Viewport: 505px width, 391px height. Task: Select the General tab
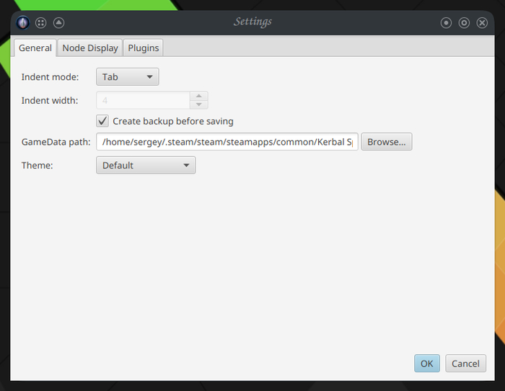pos(35,48)
